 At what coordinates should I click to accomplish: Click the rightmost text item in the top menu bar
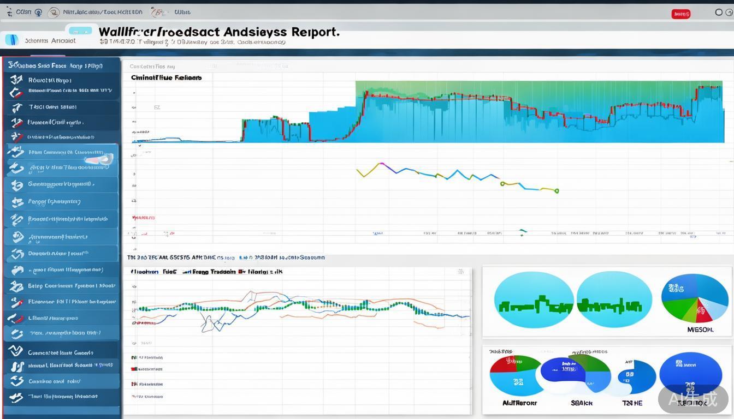click(182, 12)
